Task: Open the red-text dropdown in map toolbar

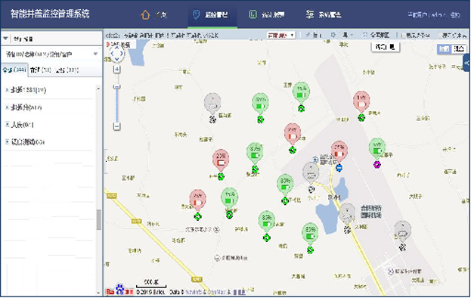Action: (281, 35)
